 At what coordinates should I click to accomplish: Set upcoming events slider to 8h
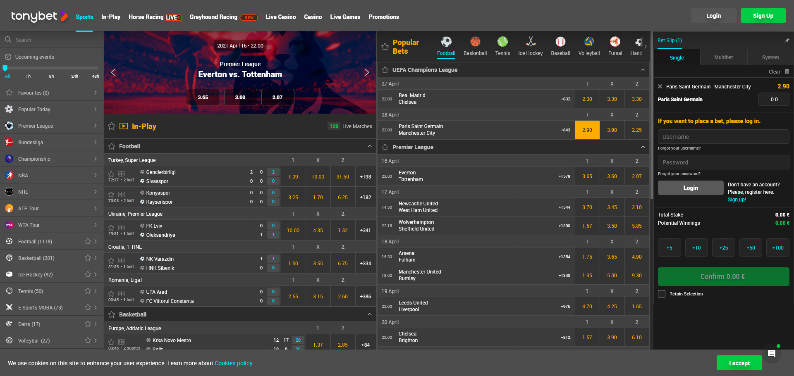pos(51,76)
